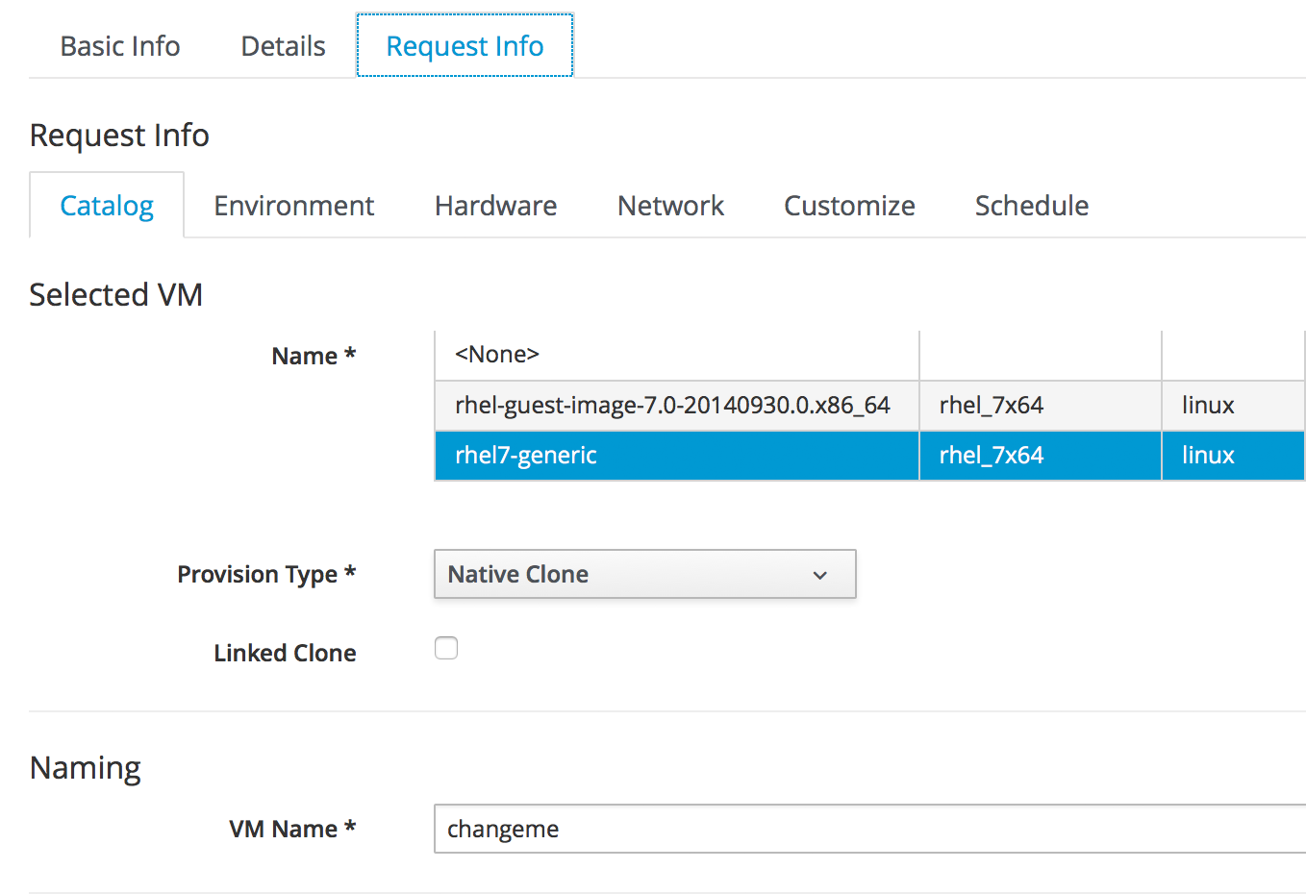The height and width of the screenshot is (894, 1306).
Task: Click the Provision Type dropdown chevron arrow
Action: (x=820, y=575)
